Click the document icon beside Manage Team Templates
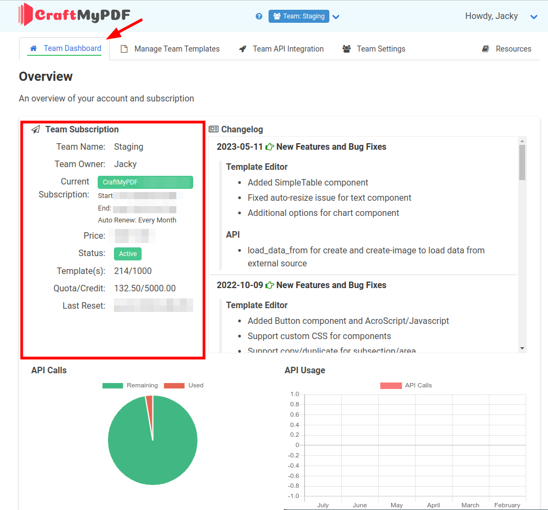 (125, 49)
